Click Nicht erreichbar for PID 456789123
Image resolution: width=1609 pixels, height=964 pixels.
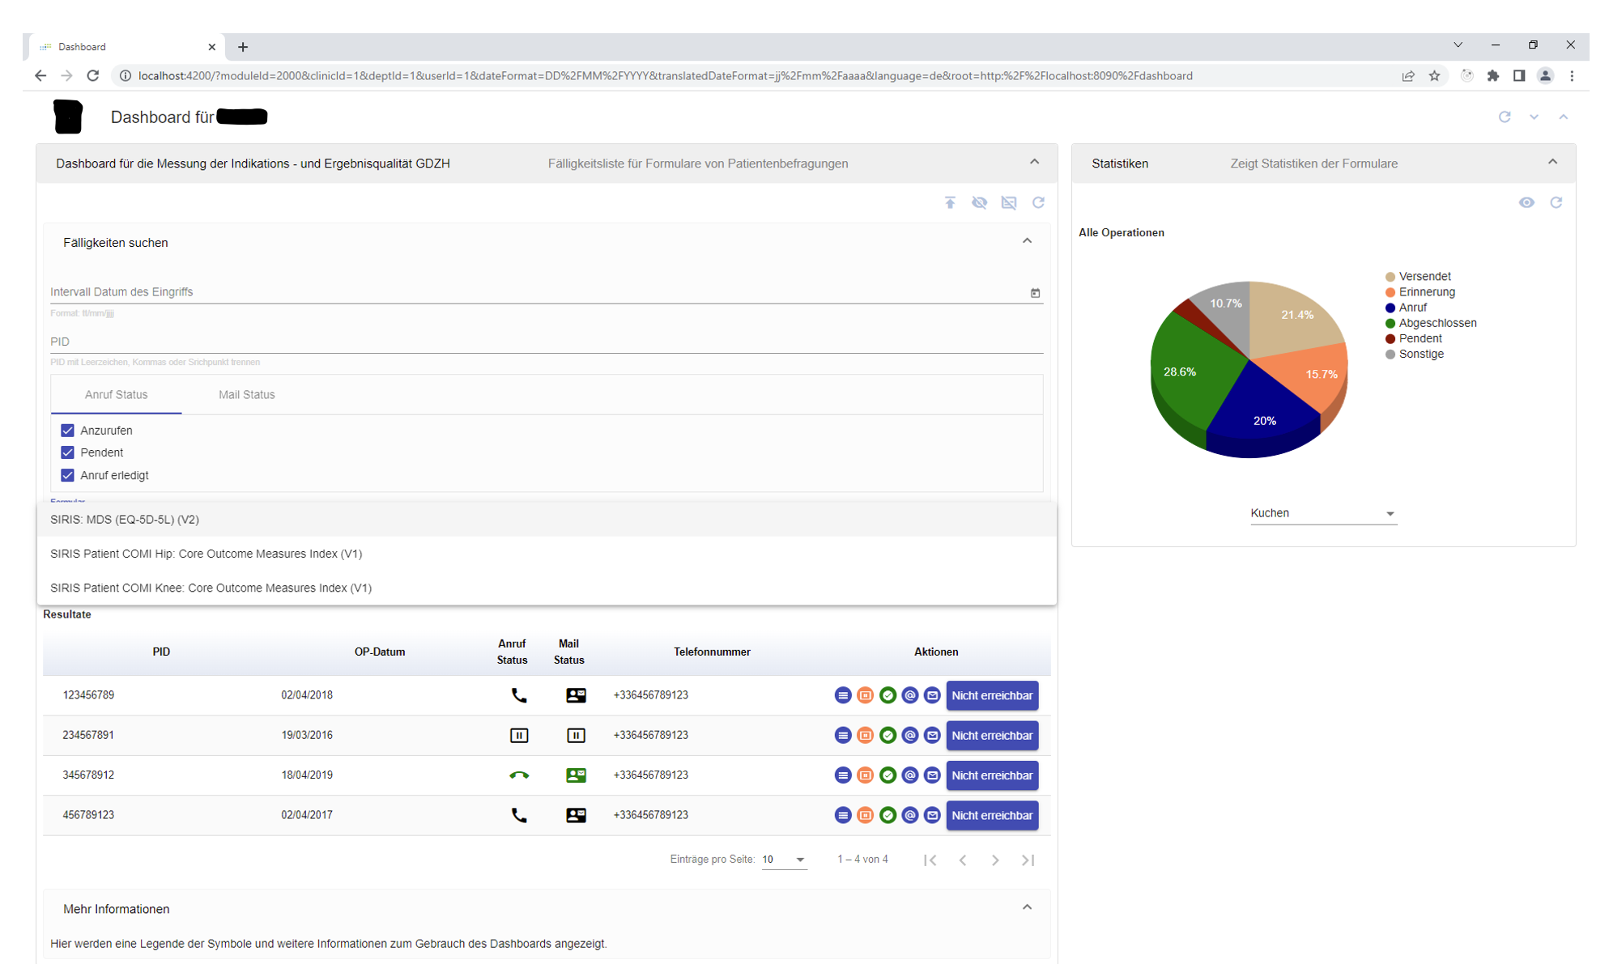pyautogui.click(x=992, y=815)
